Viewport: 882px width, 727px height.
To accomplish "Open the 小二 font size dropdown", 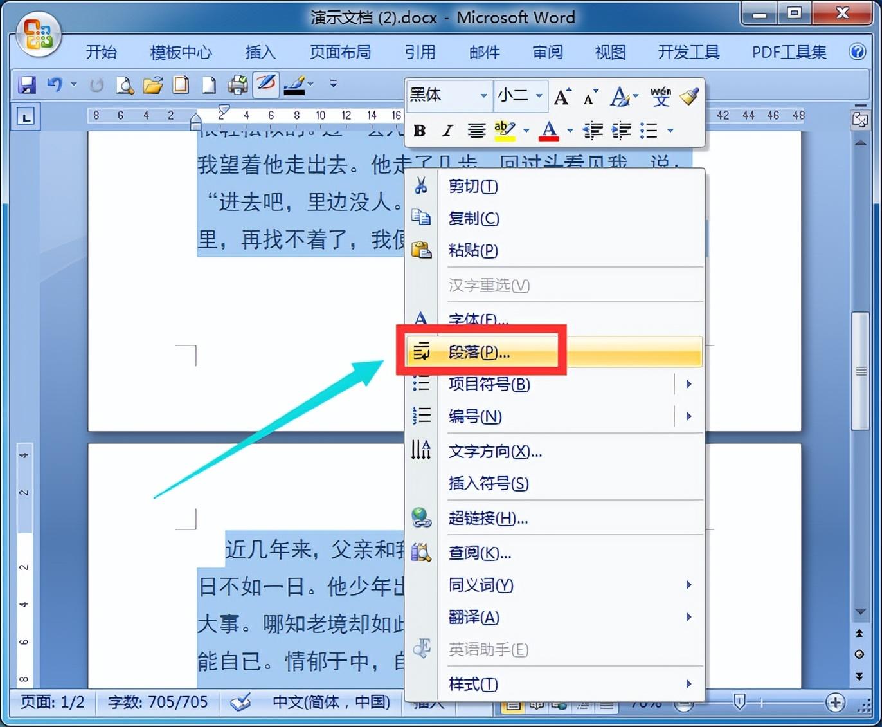I will coord(539,95).
